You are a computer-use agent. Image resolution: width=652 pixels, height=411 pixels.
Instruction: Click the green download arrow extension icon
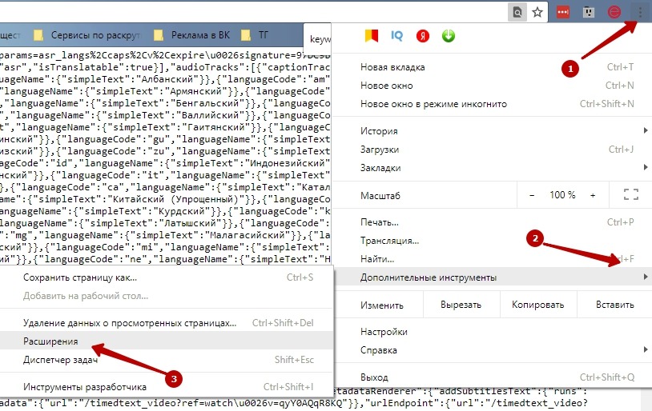pyautogui.click(x=449, y=36)
